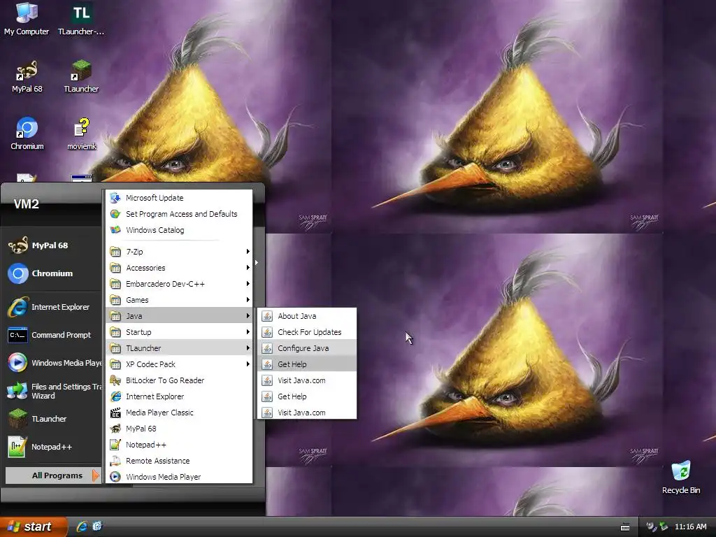Viewport: 716px width, 537px height.
Task: Open Windows Media Player from Start left pane
Action: (x=52, y=363)
